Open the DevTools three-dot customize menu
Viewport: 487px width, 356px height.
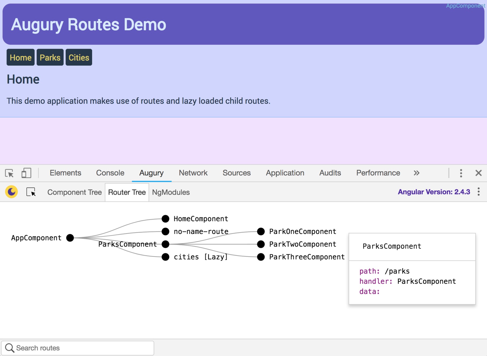tap(461, 173)
